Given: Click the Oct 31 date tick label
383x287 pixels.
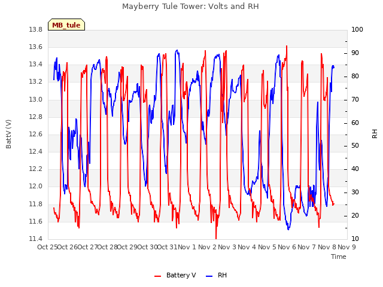Looking at the screenshot, I should click(168, 247).
